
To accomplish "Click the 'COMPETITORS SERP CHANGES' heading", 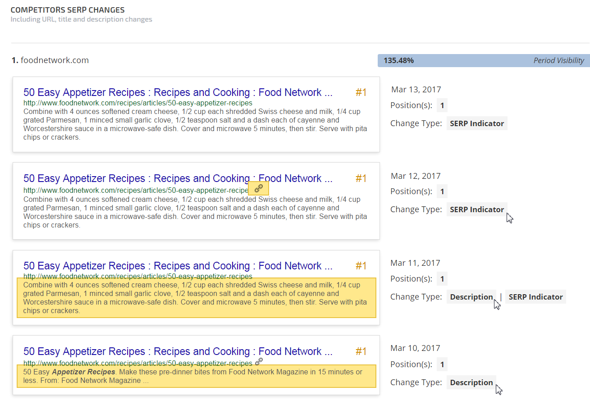I will (x=68, y=10).
